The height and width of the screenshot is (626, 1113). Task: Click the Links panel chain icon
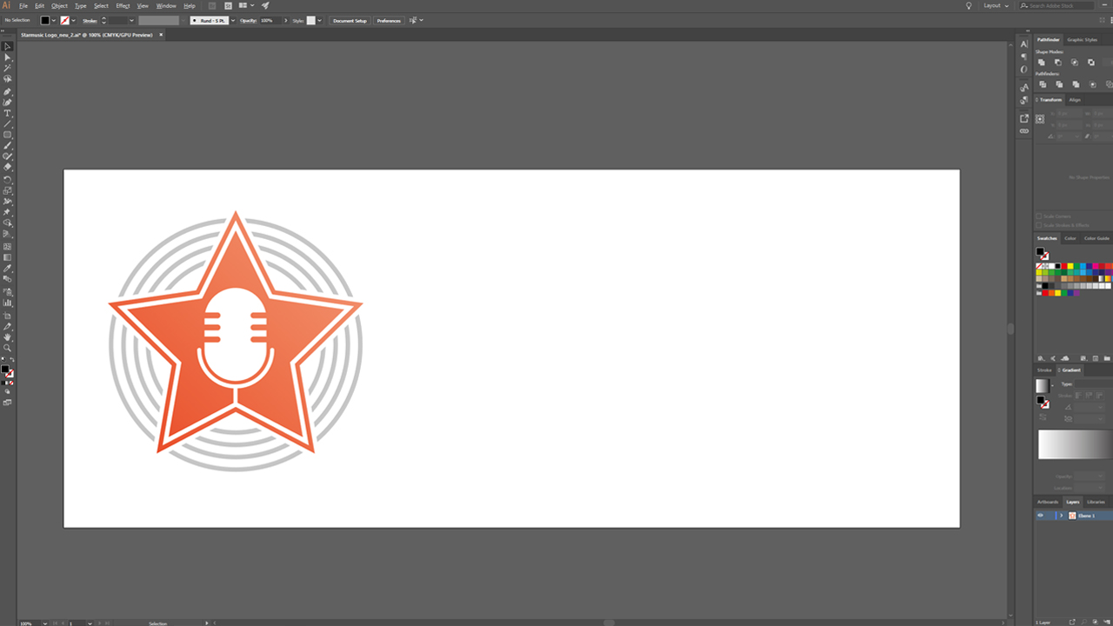tap(1024, 131)
